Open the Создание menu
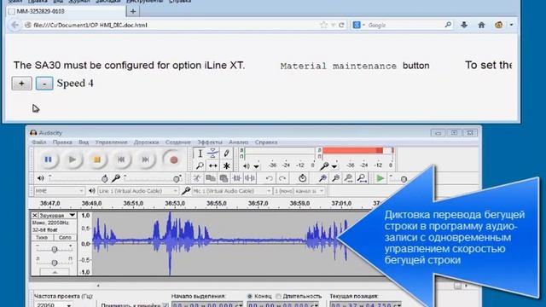This screenshot has height=307, width=546. (178, 142)
